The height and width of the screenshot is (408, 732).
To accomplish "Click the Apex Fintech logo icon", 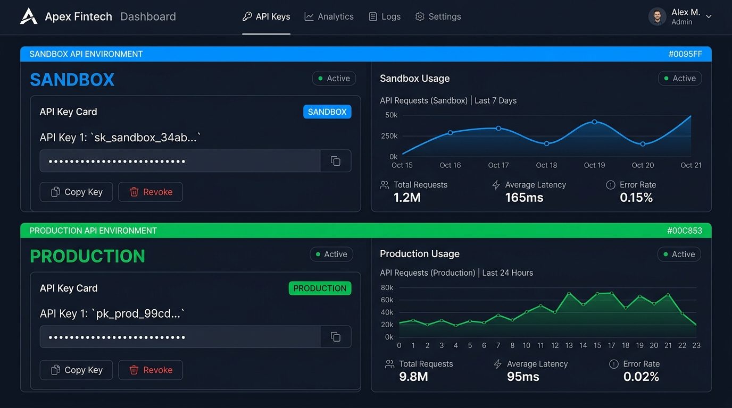I will pos(29,16).
